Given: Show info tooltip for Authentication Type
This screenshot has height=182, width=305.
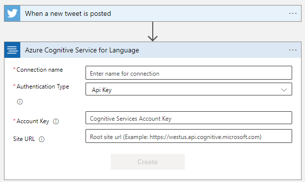Looking at the screenshot, I should [20, 101].
